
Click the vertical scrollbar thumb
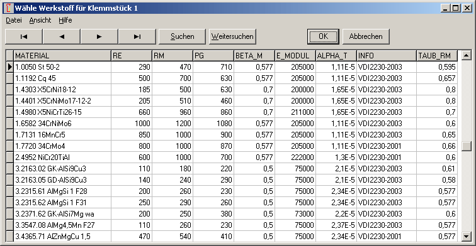coord(467,146)
